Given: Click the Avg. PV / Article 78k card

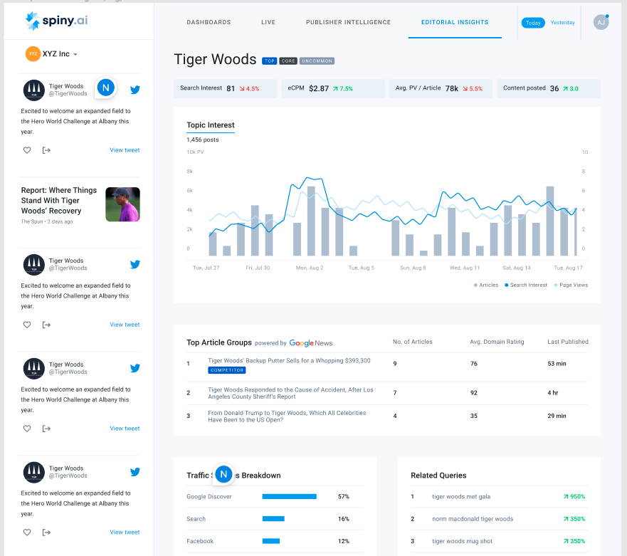Looking at the screenshot, I should pos(441,88).
